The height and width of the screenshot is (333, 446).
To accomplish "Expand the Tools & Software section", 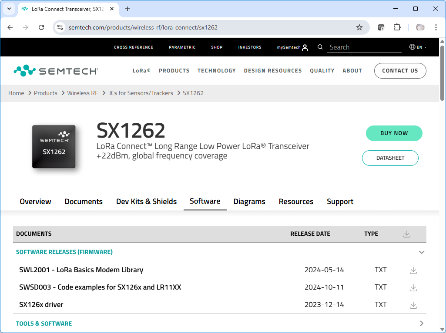I will click(421, 323).
